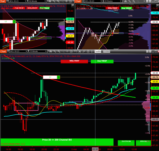The image size is (159, 151).
Task: Click RTH OR green button
Action: click(x=143, y=143)
